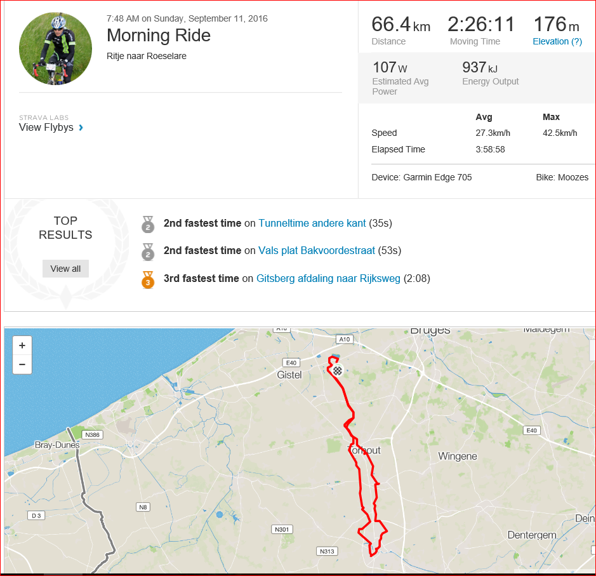Click the N386 road badge near Bray-Dunes
The height and width of the screenshot is (576, 596).
coord(93,434)
